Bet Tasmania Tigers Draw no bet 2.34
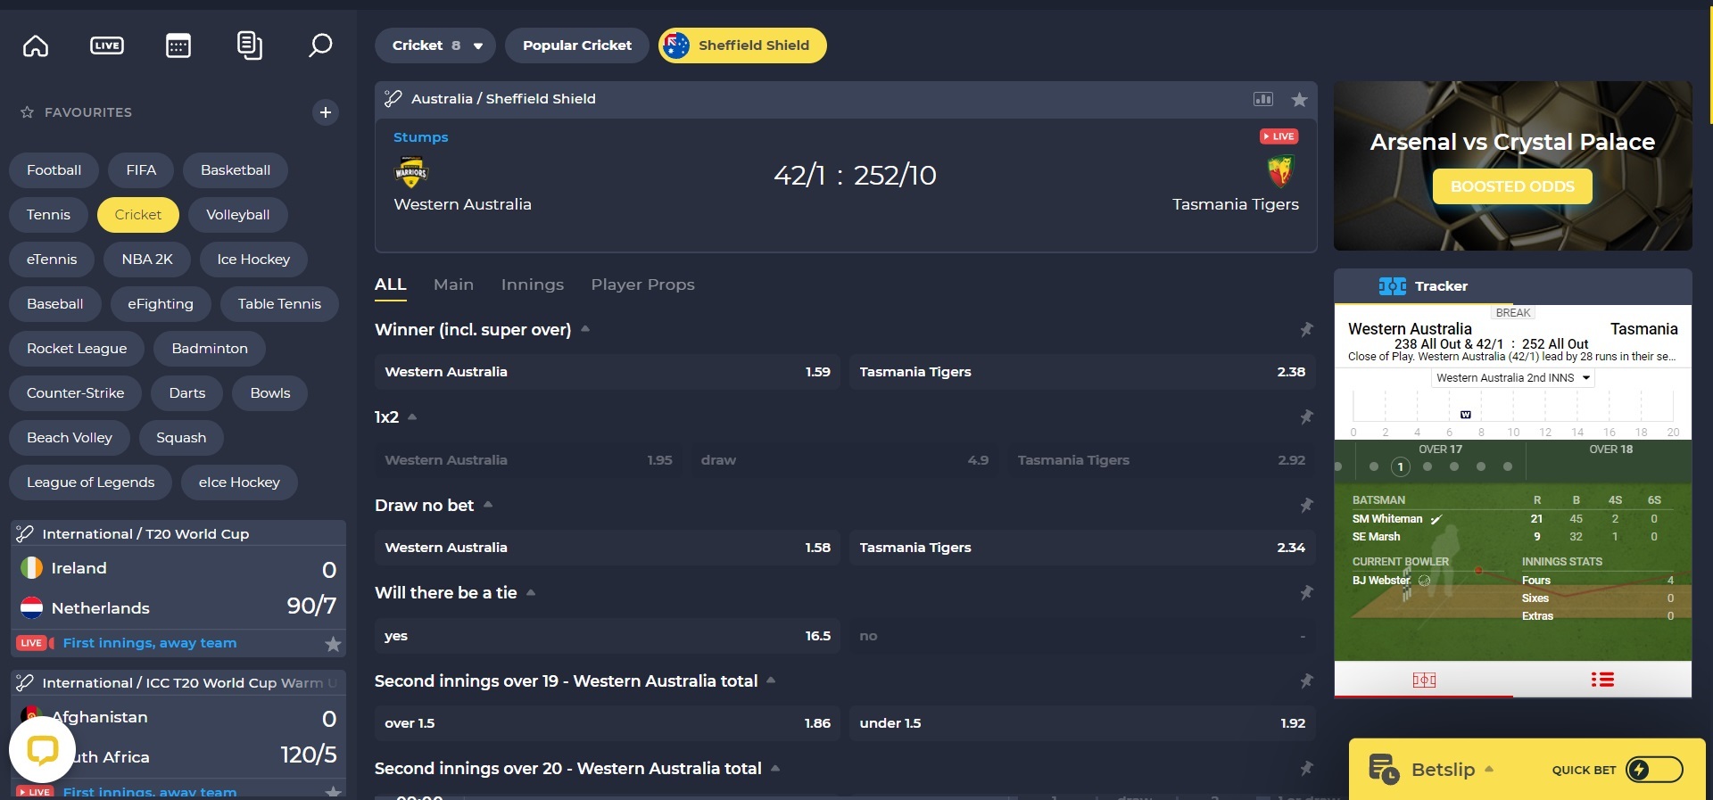This screenshot has height=800, width=1713. (1082, 548)
